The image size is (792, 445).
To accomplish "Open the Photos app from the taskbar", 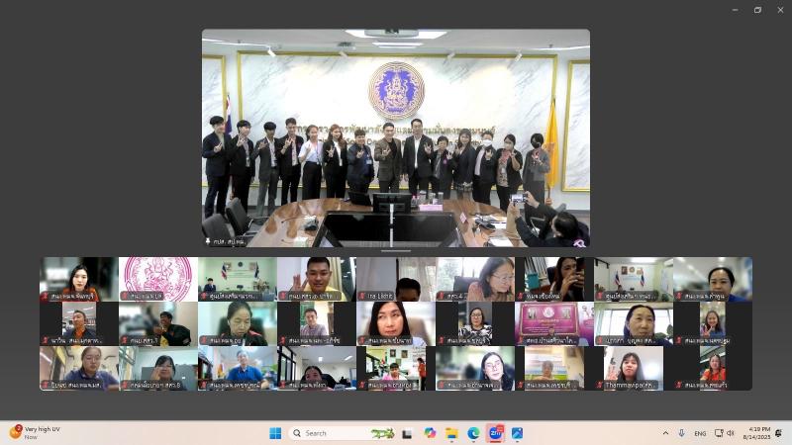I will 517,433.
